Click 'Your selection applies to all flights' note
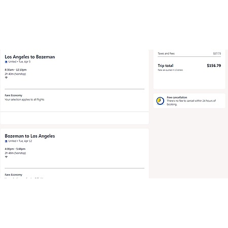 coord(24,100)
